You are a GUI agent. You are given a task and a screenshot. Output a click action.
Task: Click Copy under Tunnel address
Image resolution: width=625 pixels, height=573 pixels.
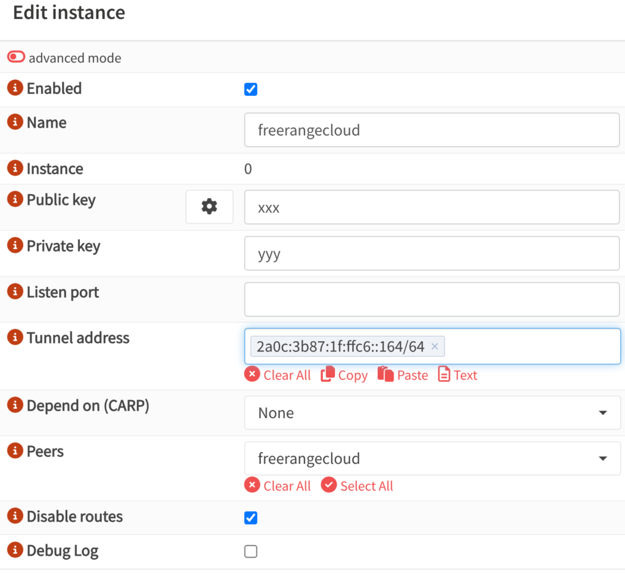pyautogui.click(x=344, y=375)
